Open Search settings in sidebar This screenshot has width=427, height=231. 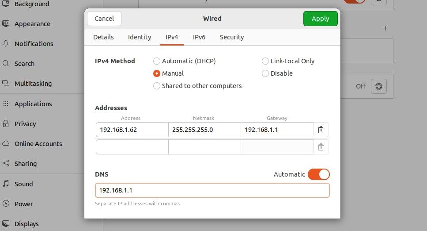tap(24, 64)
